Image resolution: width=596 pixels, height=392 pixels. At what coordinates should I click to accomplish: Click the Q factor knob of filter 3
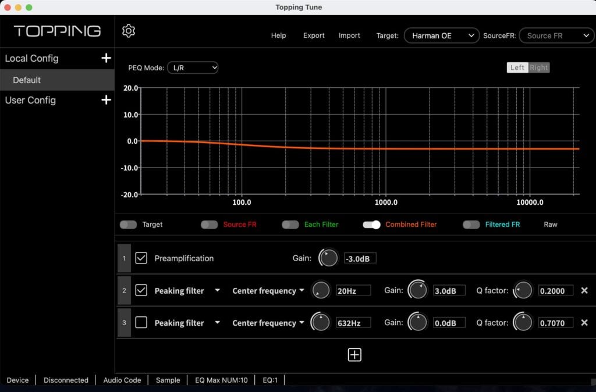[523, 322]
